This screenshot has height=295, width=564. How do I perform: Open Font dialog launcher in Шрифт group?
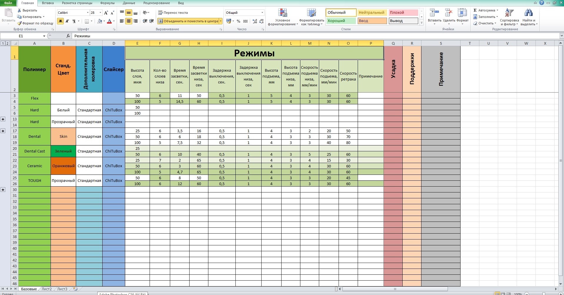[114, 29]
